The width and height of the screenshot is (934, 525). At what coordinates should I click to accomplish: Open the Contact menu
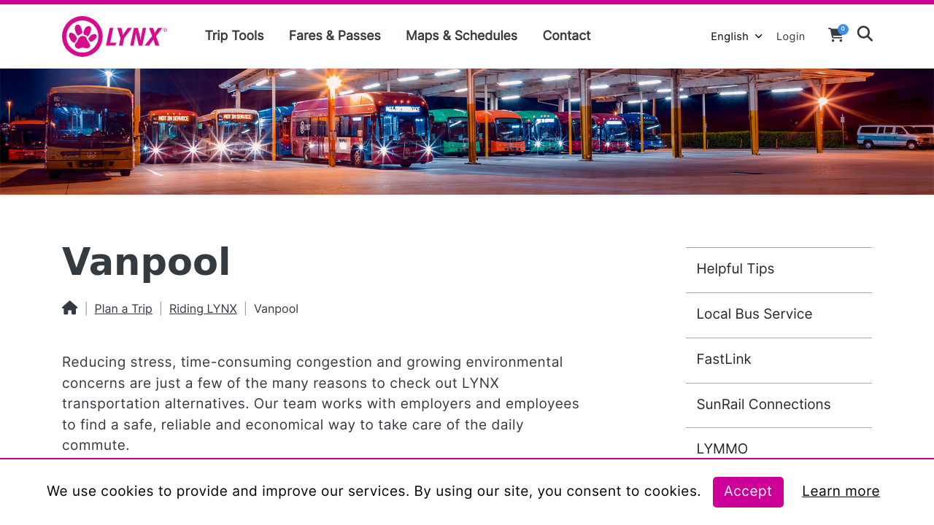click(x=566, y=34)
